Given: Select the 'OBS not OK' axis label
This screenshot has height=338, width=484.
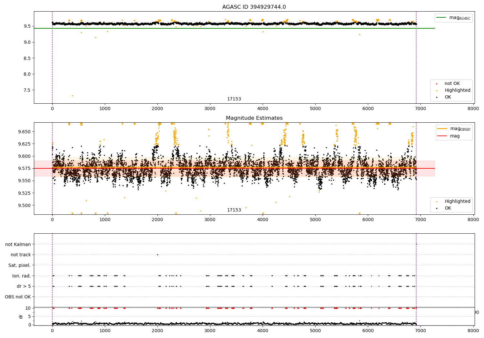Looking at the screenshot, I should pyautogui.click(x=18, y=297).
